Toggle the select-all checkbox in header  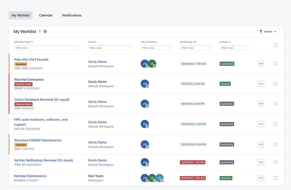(275, 45)
